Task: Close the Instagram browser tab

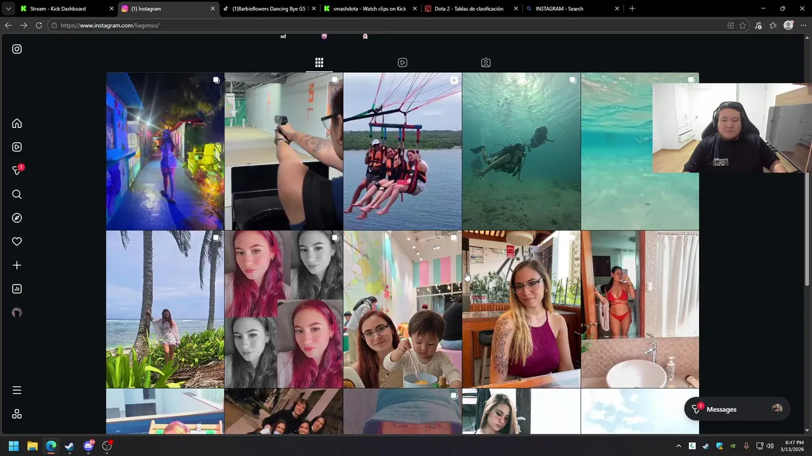Action: click(213, 9)
